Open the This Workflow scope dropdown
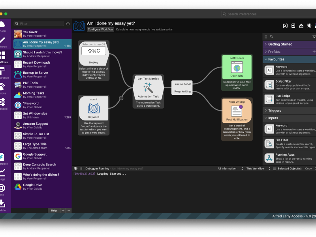This screenshot has height=237, width=316. (x=258, y=169)
